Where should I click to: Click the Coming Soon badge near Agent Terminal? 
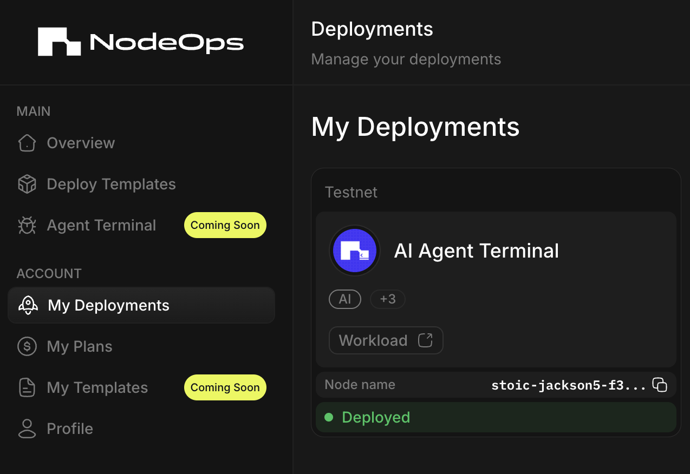[225, 225]
